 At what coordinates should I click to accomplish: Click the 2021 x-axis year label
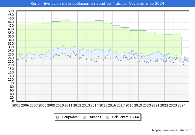coord(156,105)
